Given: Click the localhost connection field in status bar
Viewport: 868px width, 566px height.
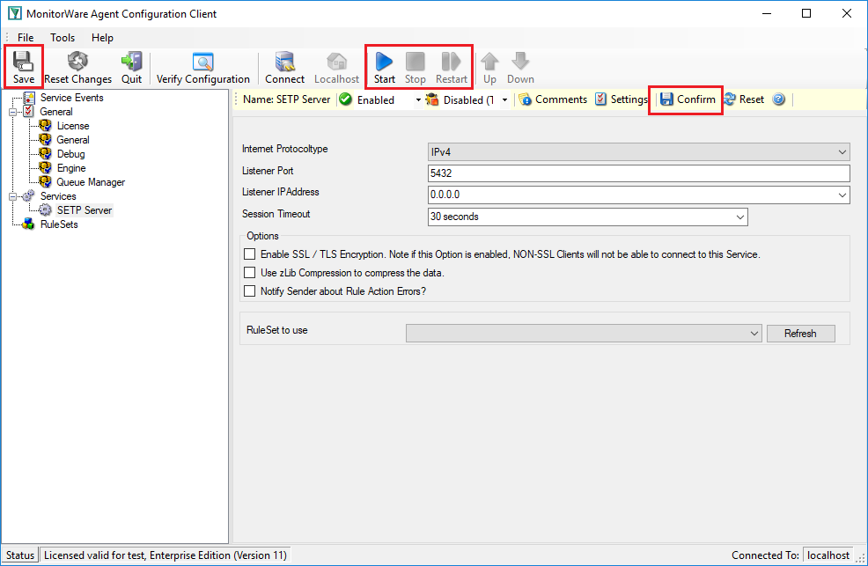Looking at the screenshot, I should [x=828, y=555].
